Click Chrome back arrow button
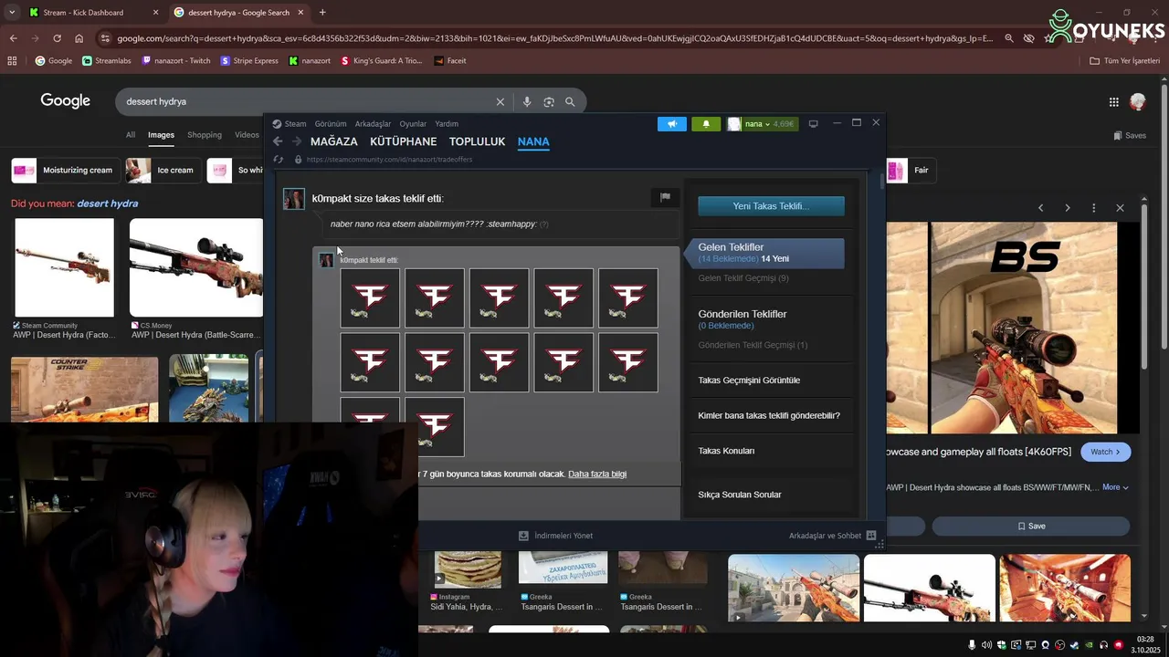Image resolution: width=1169 pixels, height=657 pixels. (13, 38)
